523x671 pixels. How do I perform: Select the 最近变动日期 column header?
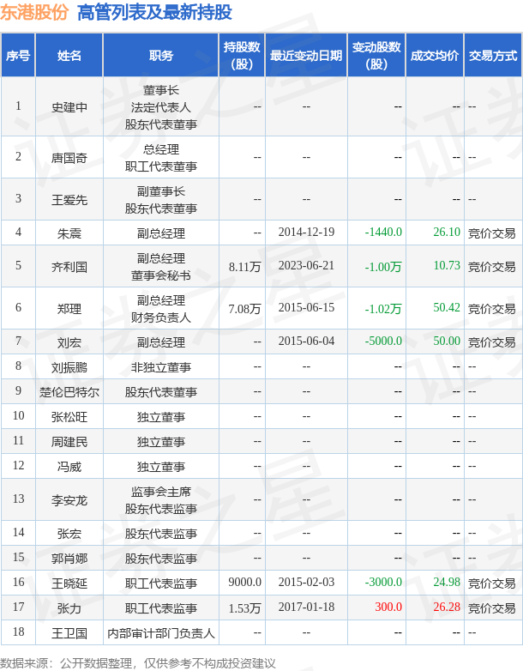coord(306,56)
